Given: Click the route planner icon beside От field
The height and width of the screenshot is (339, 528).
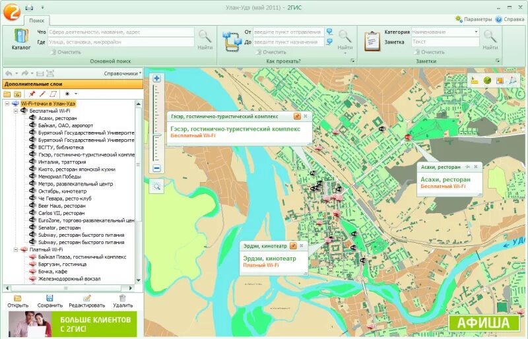Looking at the screenshot, I should 232,42.
